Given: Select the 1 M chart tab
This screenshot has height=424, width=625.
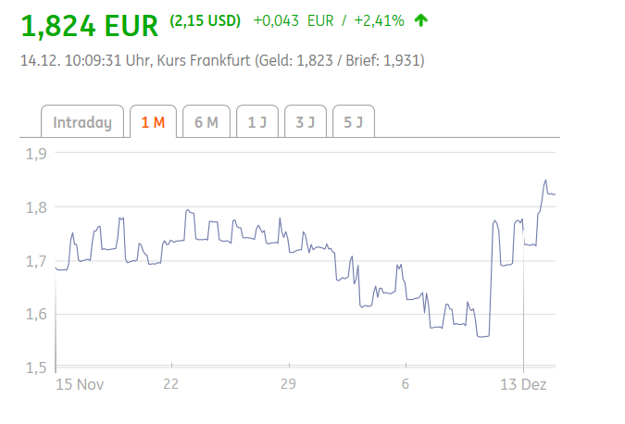Looking at the screenshot, I should [153, 122].
